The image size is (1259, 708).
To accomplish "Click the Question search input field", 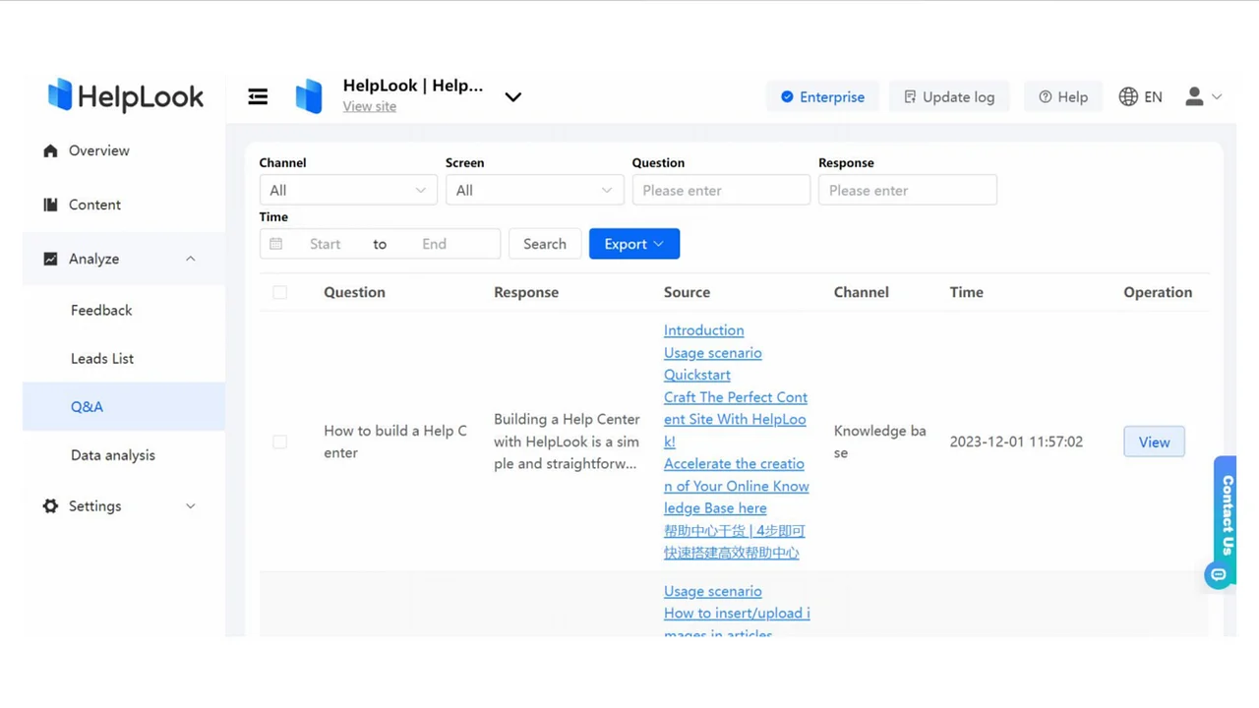I will [721, 190].
